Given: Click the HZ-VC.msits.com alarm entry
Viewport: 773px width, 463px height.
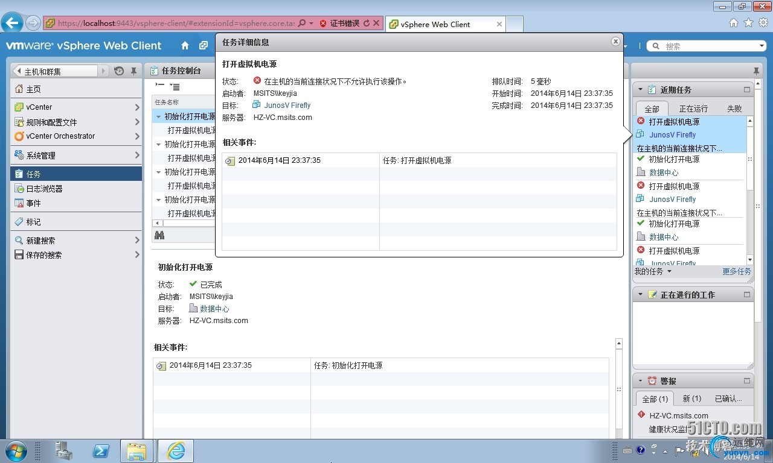Looking at the screenshot, I should point(679,415).
